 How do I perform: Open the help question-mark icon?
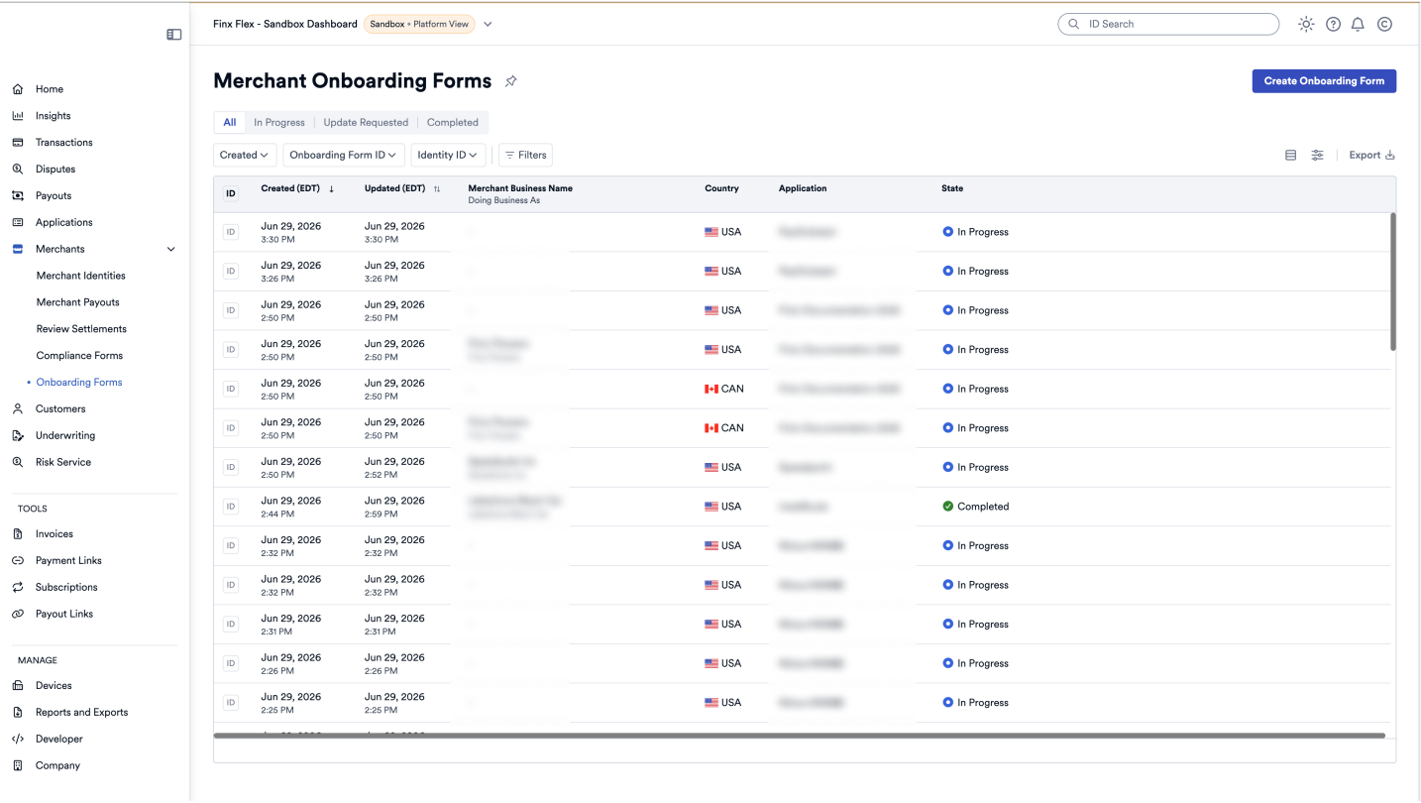point(1333,24)
